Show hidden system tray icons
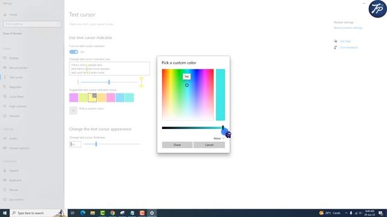The width and height of the screenshot is (387, 217). pyautogui.click(x=346, y=213)
